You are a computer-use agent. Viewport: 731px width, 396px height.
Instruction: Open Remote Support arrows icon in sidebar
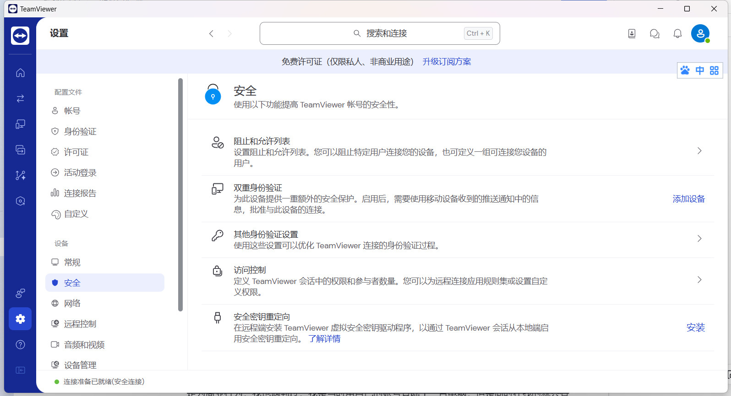tap(20, 98)
